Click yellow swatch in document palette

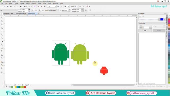[16, 87]
